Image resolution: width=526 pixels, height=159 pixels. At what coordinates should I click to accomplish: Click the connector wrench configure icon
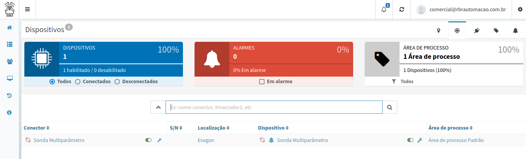pos(159,140)
